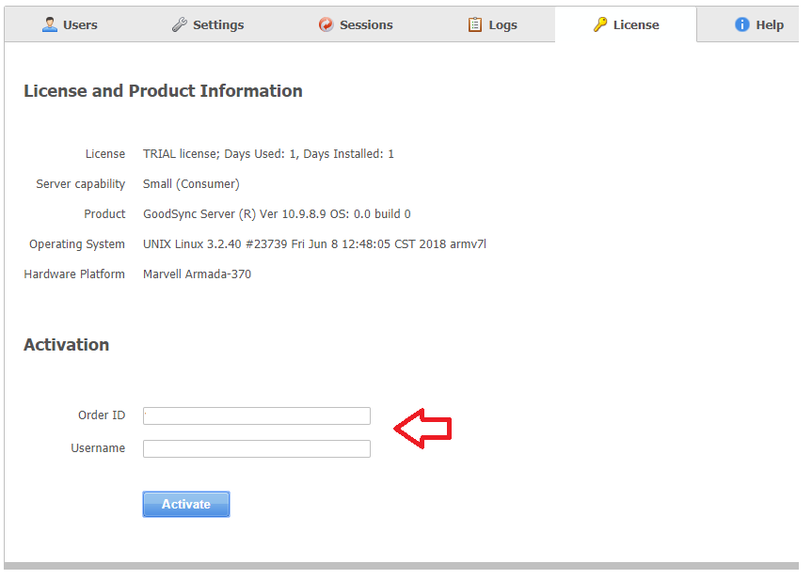Click the GoodSync Server version text

tap(277, 214)
